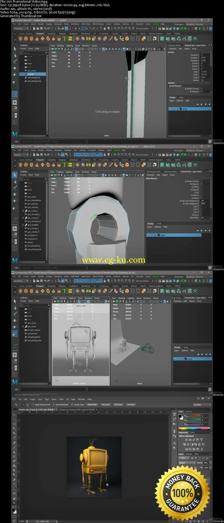Pick the Paint Selection tool in Robot_Modeling frame toolbox

tap(14, 188)
